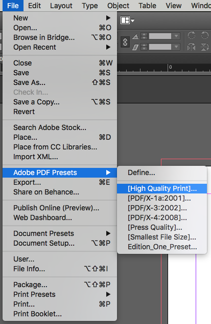The width and height of the screenshot is (211, 324).
Task: Expand Adobe PDF Presets submenu
Action: click(x=60, y=172)
